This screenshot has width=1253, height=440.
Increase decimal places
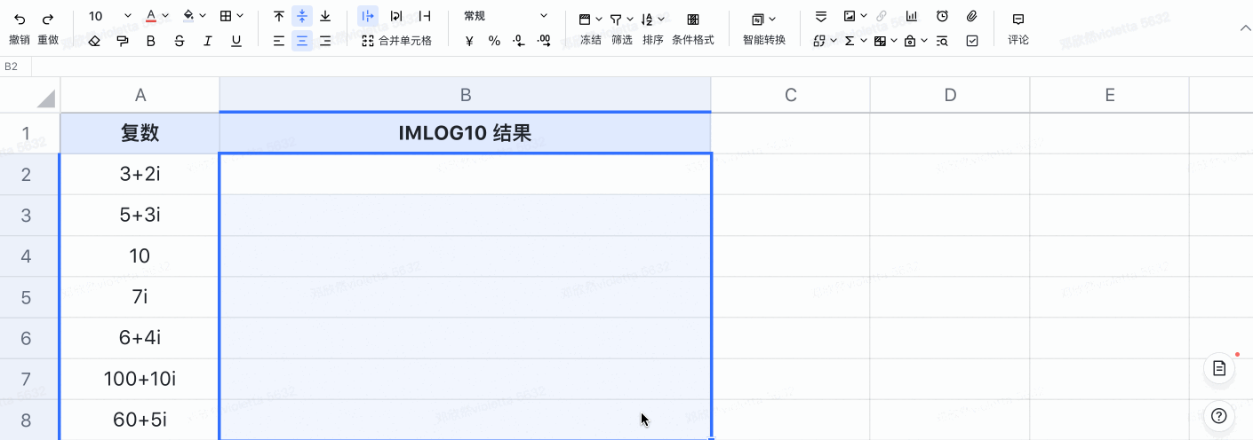tap(545, 40)
